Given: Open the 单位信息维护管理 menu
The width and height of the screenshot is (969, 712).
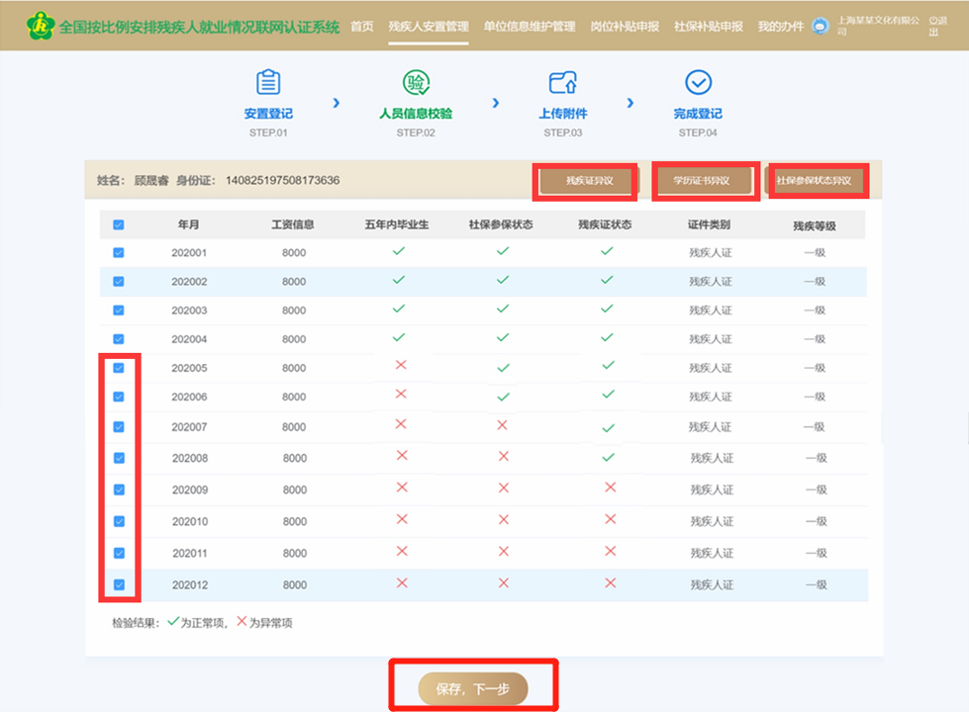Looking at the screenshot, I should click(x=529, y=27).
